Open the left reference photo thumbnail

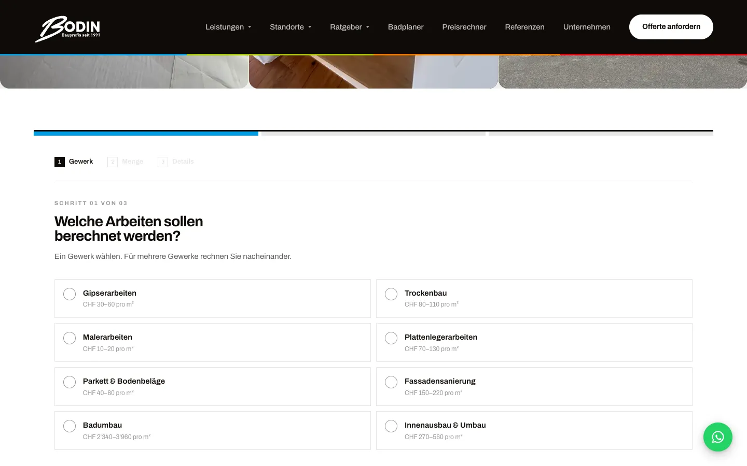point(124,71)
